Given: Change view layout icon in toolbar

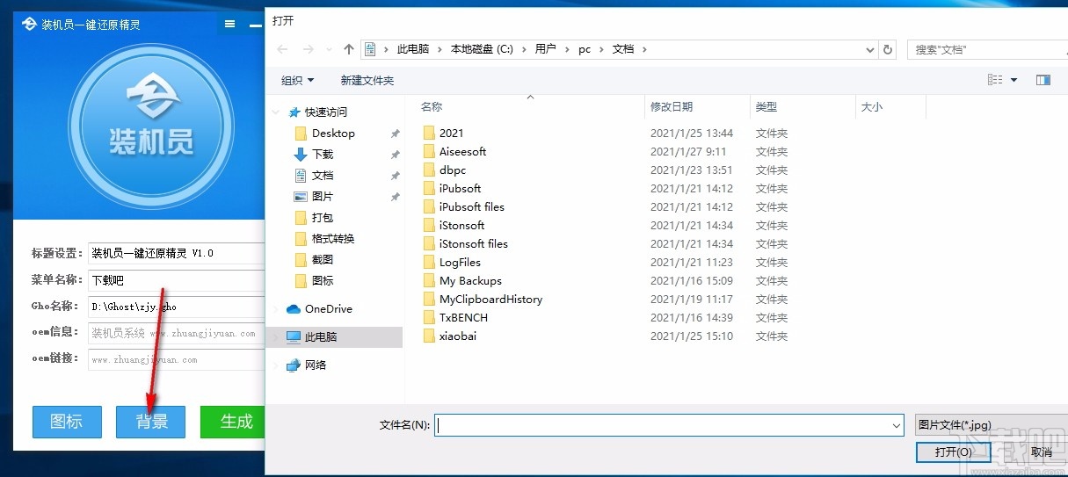Looking at the screenshot, I should [x=995, y=80].
